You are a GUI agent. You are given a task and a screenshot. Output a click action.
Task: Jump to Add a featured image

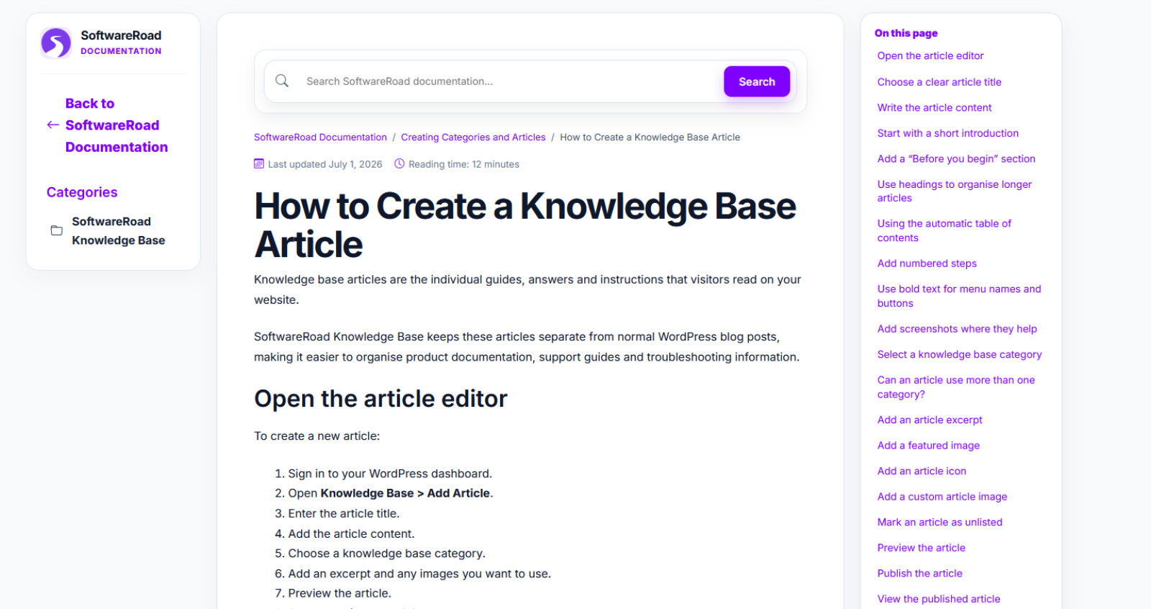tap(928, 446)
